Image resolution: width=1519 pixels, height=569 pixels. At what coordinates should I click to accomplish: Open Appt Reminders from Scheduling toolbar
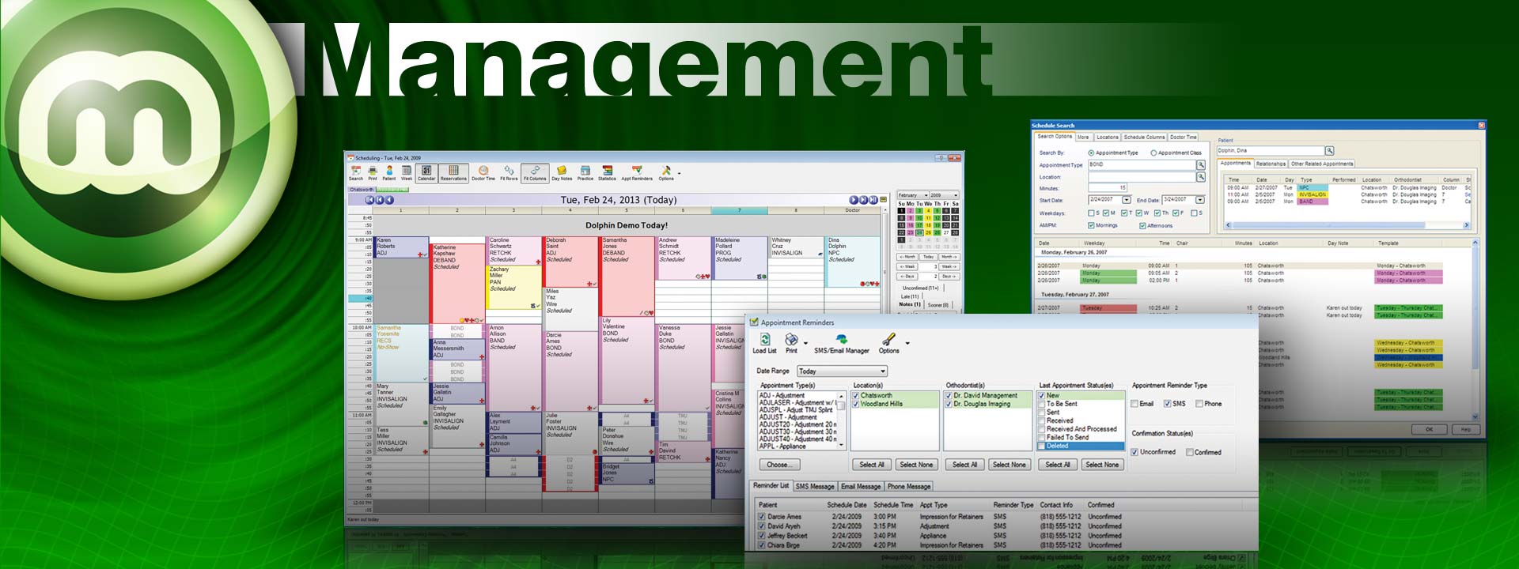(637, 173)
